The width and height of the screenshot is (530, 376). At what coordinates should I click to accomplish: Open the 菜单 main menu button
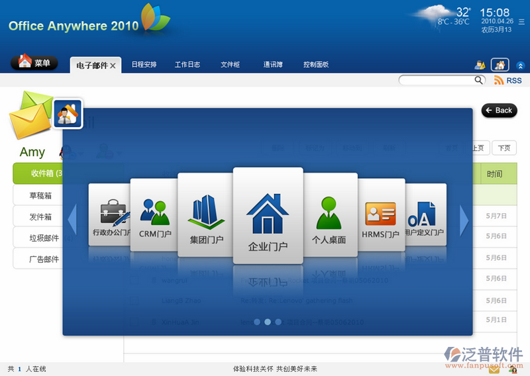pos(34,62)
